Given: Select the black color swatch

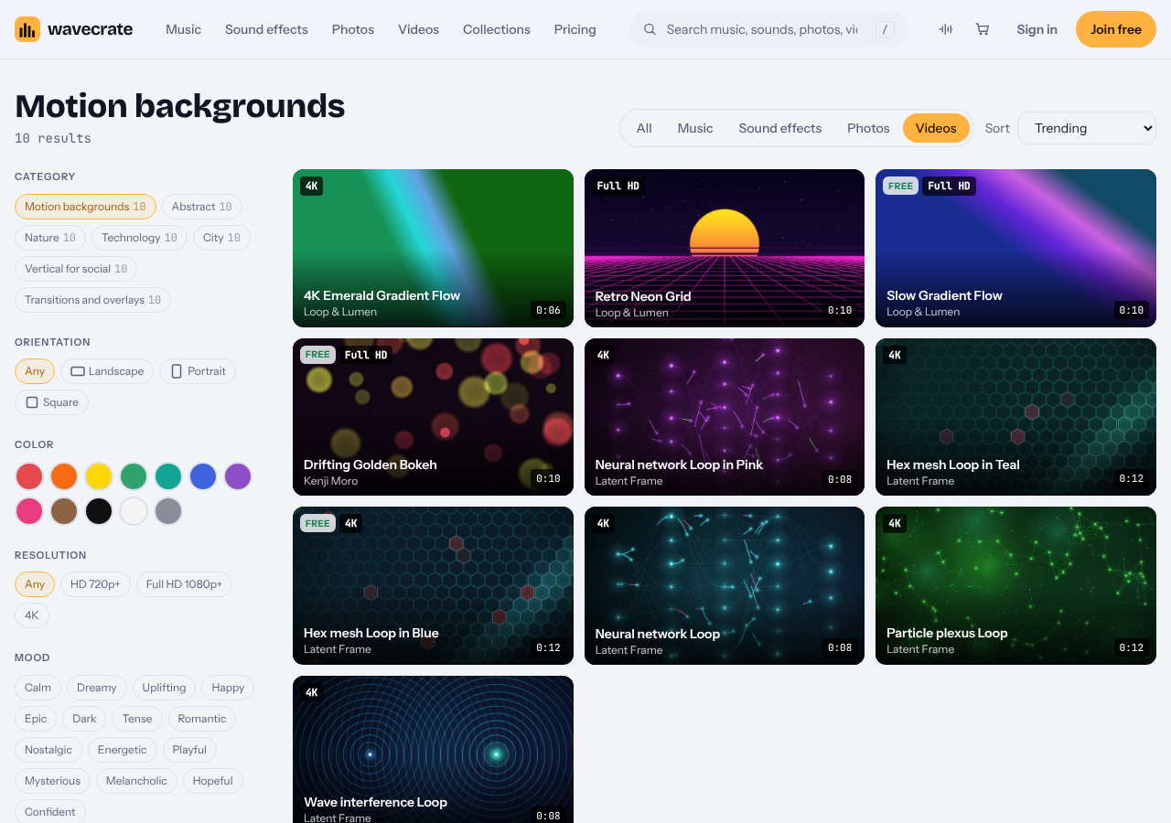Looking at the screenshot, I should pos(99,511).
